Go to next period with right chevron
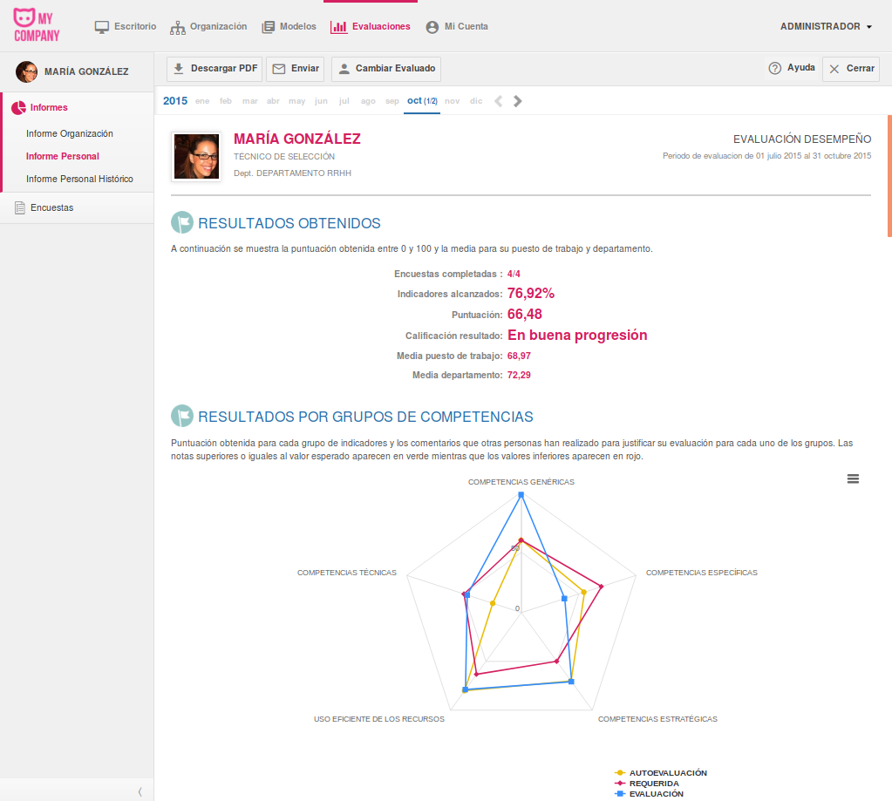This screenshot has width=892, height=801. tap(517, 101)
